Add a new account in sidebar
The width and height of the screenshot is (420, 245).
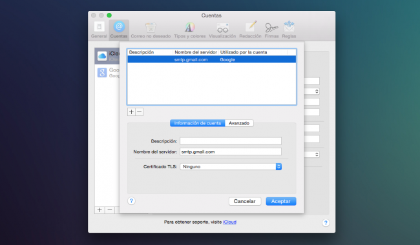[x=100, y=210]
